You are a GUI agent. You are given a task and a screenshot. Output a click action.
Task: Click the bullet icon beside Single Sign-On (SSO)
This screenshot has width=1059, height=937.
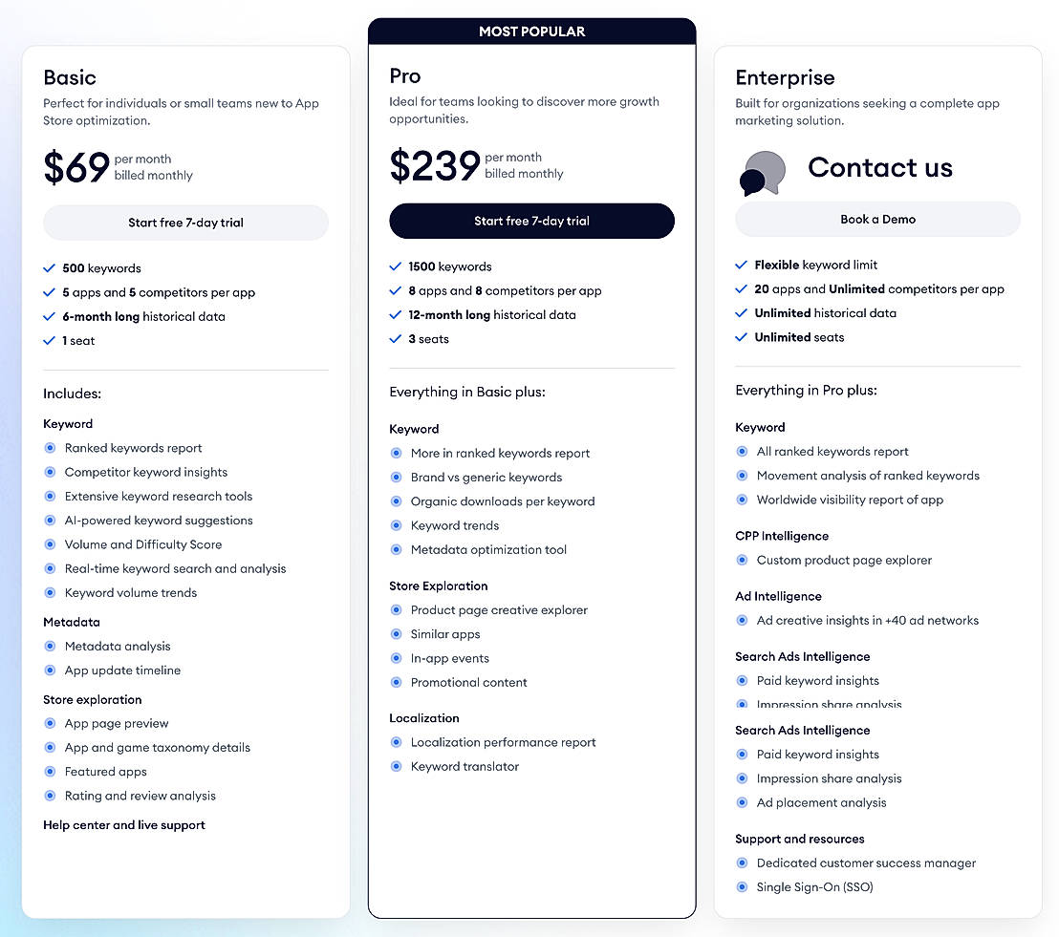tap(742, 886)
